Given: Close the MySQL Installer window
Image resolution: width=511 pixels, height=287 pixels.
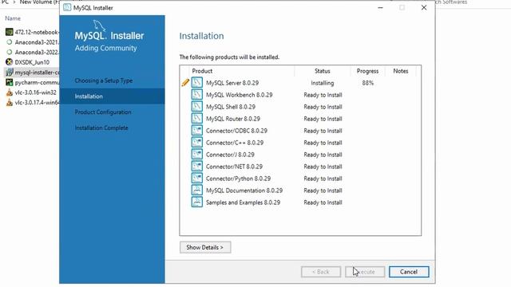Looking at the screenshot, I should [x=424, y=7].
